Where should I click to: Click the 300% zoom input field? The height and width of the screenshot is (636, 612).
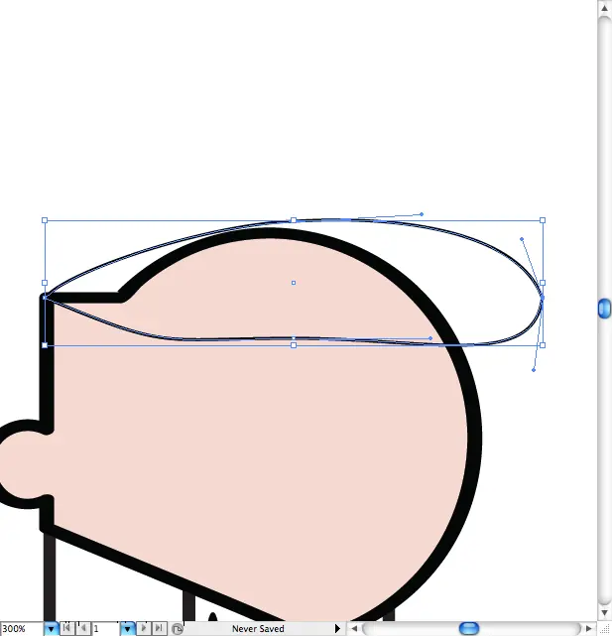(x=22, y=629)
